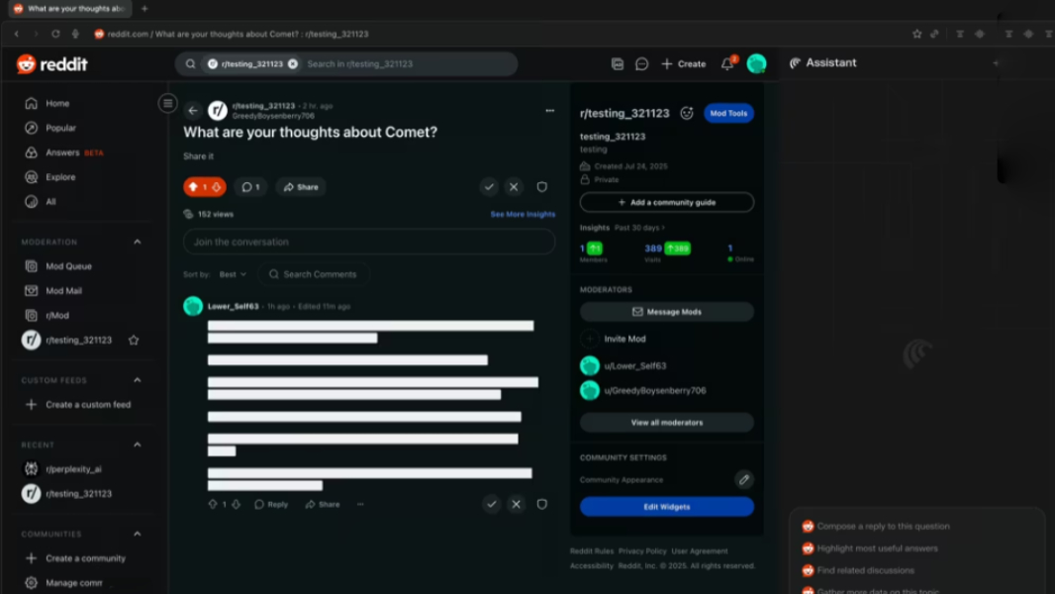Image resolution: width=1055 pixels, height=594 pixels.
Task: Open Sort by Best dropdown
Action: (233, 274)
